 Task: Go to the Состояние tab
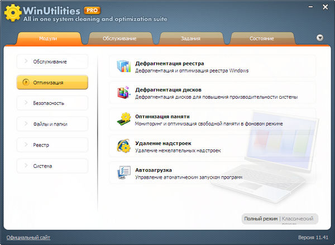click(262, 39)
